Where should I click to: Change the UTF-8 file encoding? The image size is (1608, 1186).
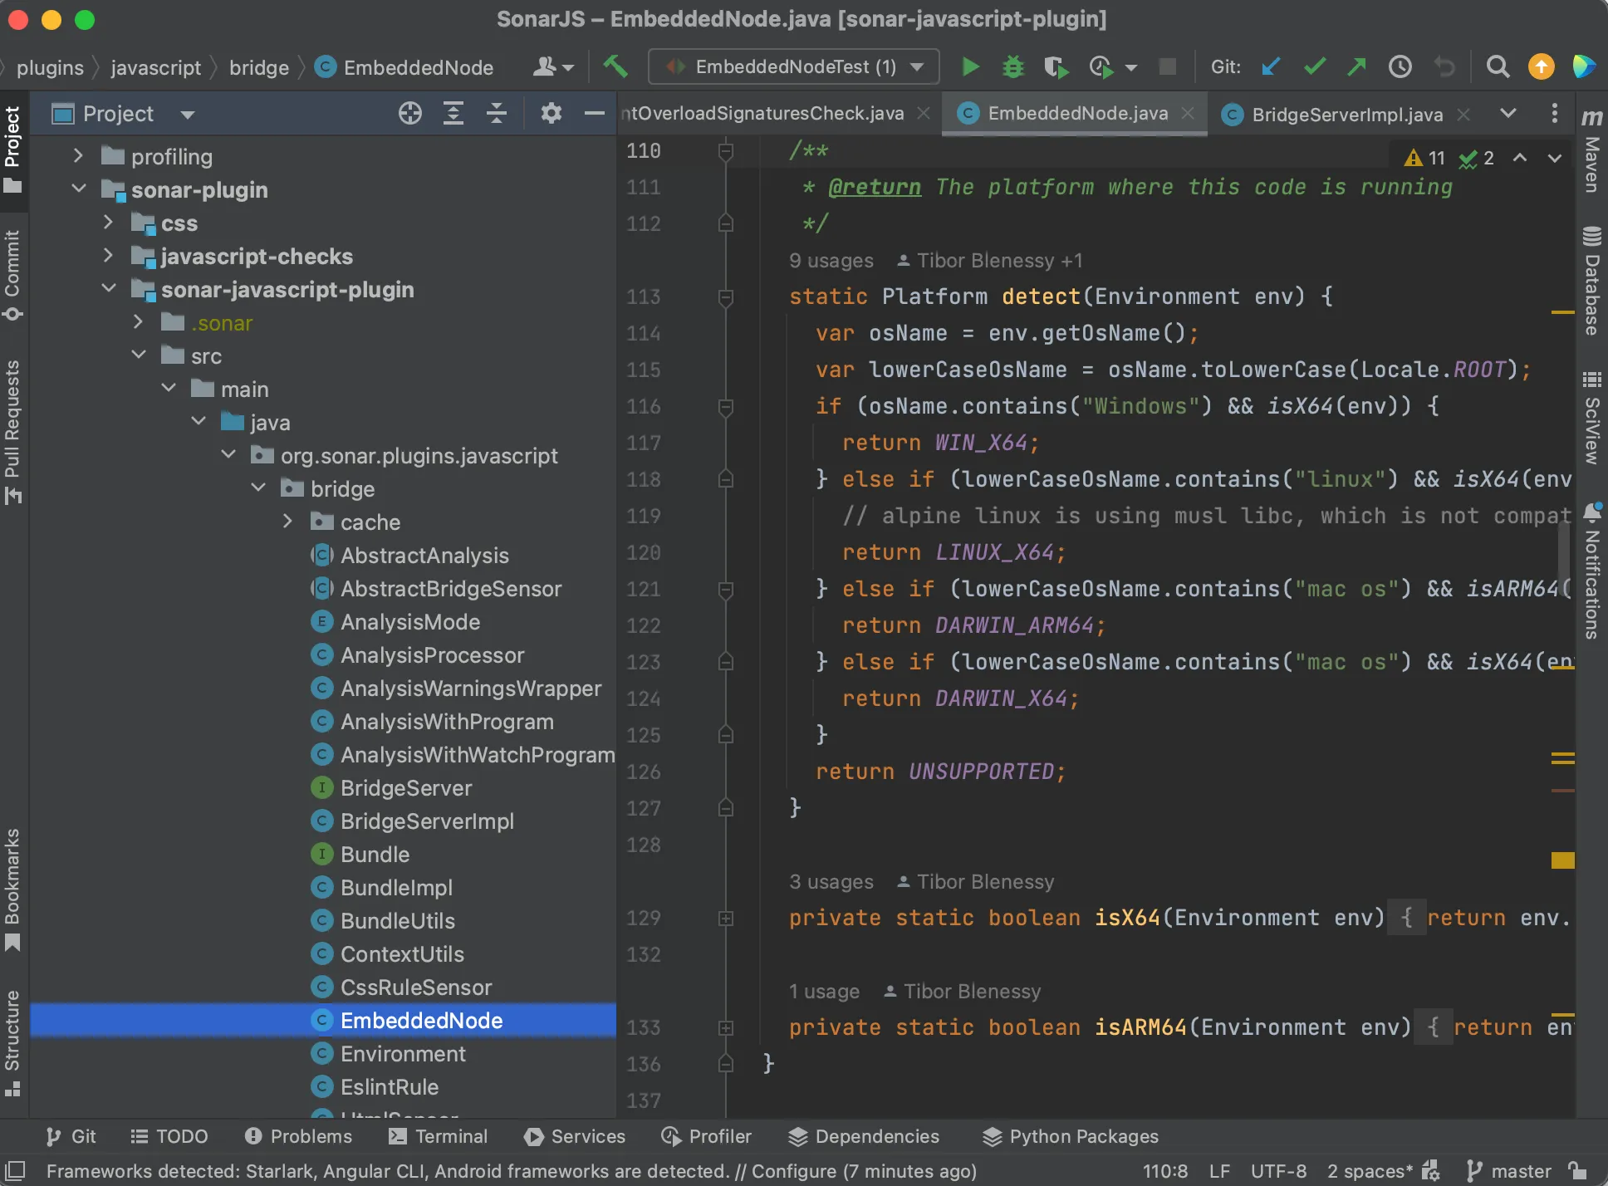point(1278,1171)
